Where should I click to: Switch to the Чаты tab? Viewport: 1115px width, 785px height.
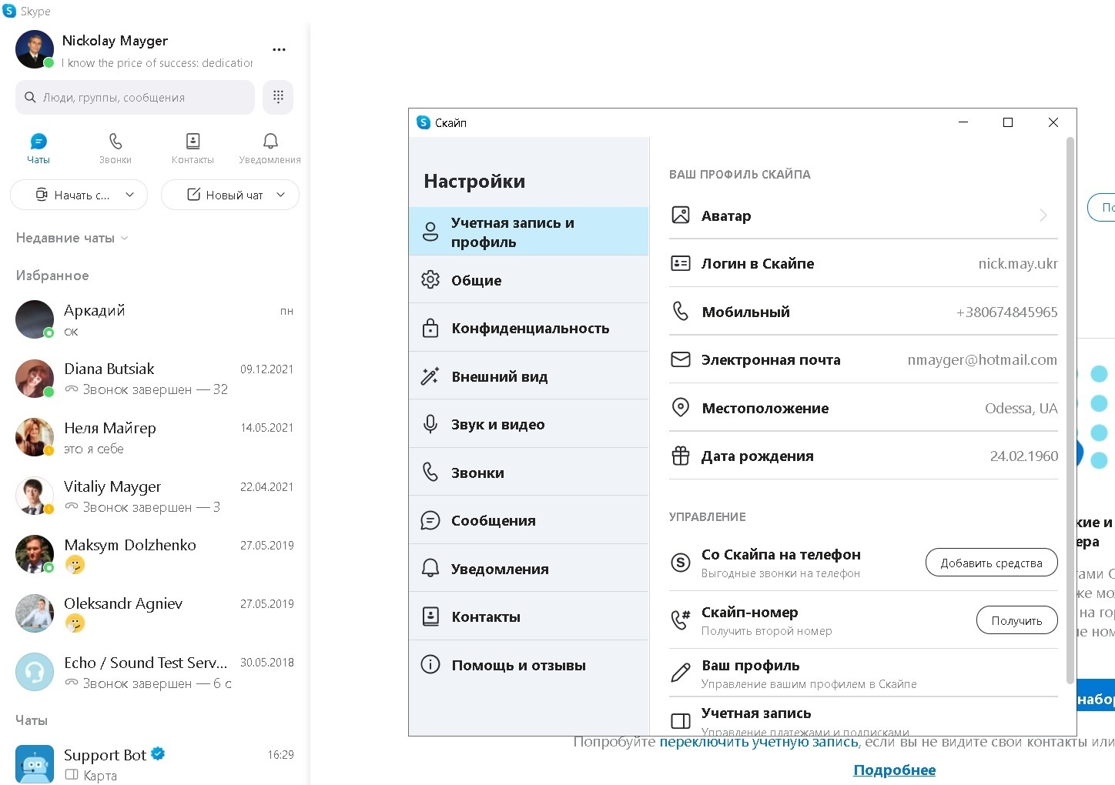pyautogui.click(x=39, y=149)
